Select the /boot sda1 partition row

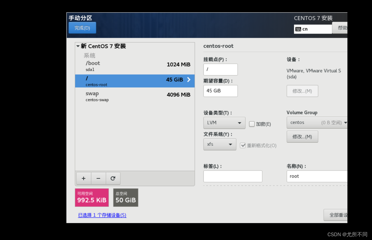coord(135,66)
